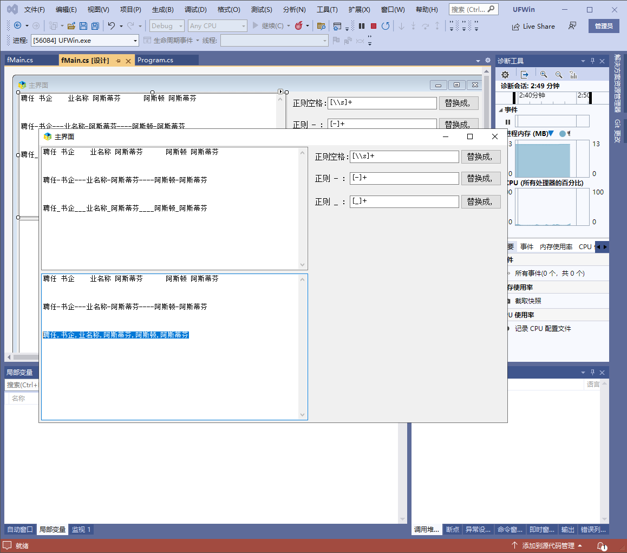This screenshot has height=553, width=627.
Task: Pause the events track in diagnostics
Action: tap(508, 122)
